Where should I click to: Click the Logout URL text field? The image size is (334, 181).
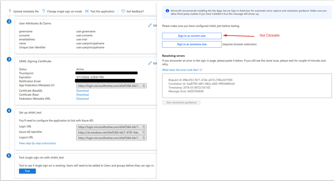111,138
